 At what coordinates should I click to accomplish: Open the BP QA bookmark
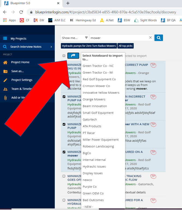(168, 20)
